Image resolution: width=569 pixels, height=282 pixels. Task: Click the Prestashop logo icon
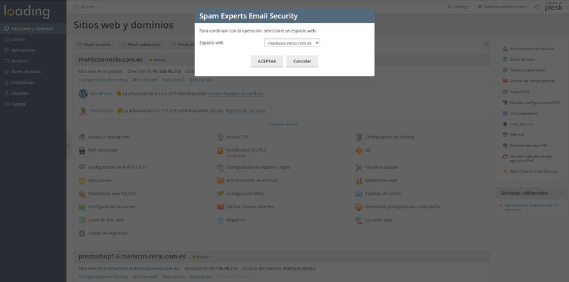pos(83,110)
